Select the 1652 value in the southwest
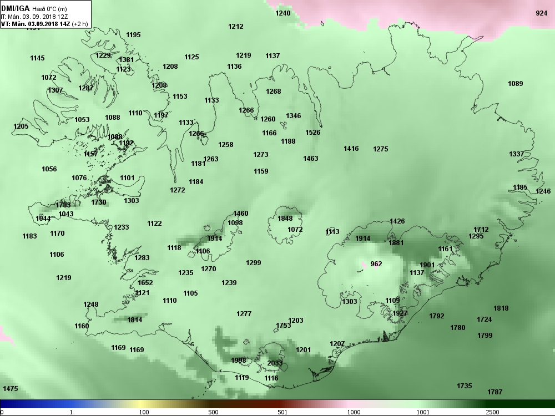 pyautogui.click(x=145, y=282)
